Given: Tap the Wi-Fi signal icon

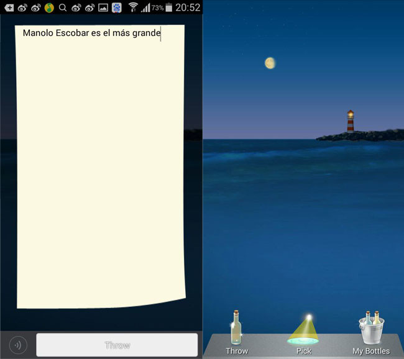Looking at the screenshot, I should pyautogui.click(x=133, y=7).
